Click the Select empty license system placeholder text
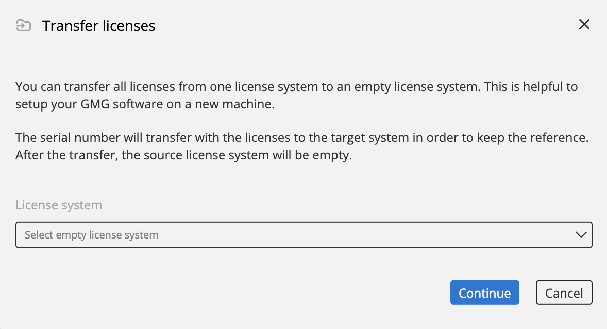Screen dimensions: 607x329 [x=91, y=235]
